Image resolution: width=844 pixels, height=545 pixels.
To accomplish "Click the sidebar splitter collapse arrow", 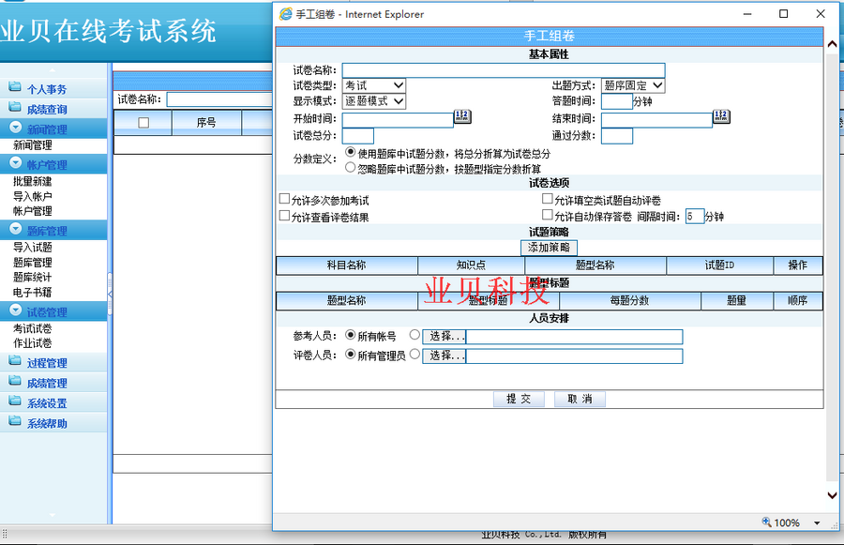I will [x=110, y=294].
